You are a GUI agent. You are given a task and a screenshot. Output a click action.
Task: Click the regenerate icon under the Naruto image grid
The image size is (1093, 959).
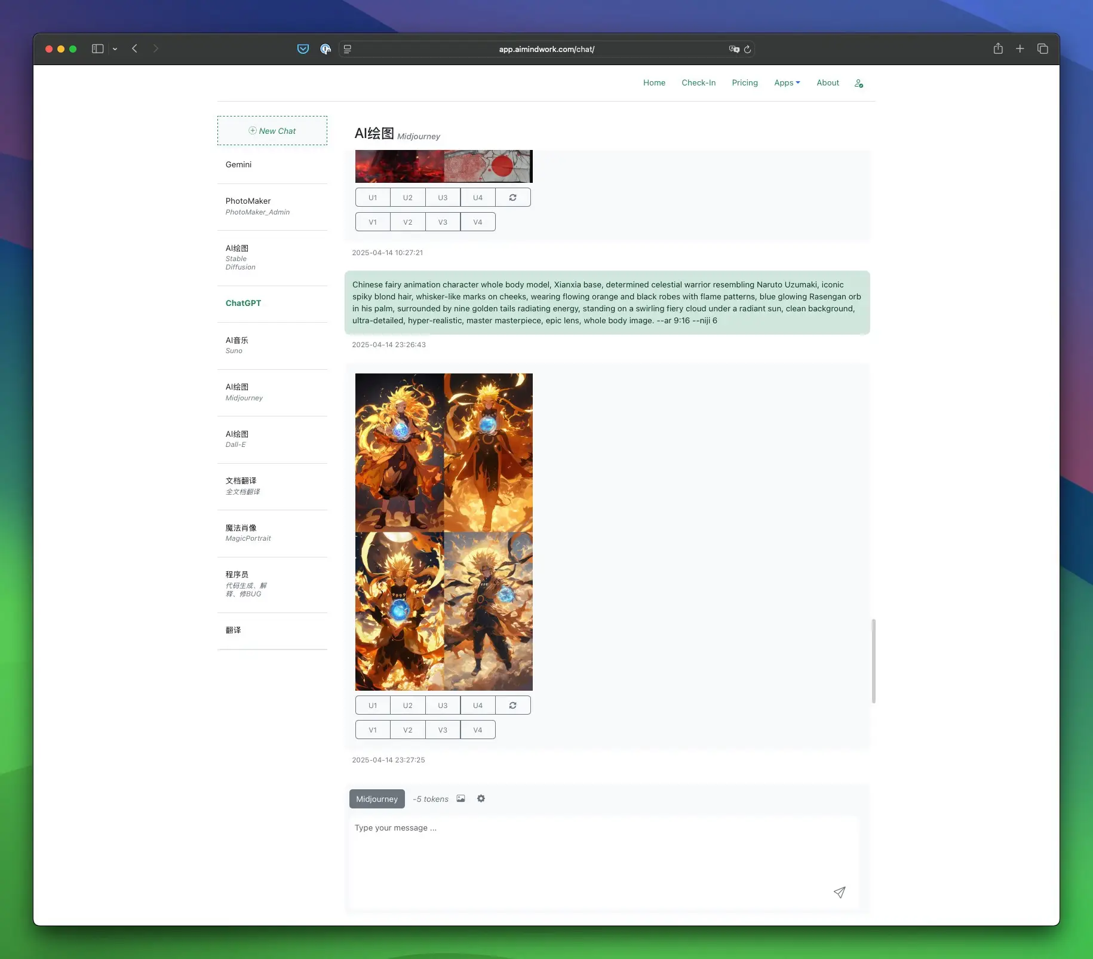click(x=512, y=705)
